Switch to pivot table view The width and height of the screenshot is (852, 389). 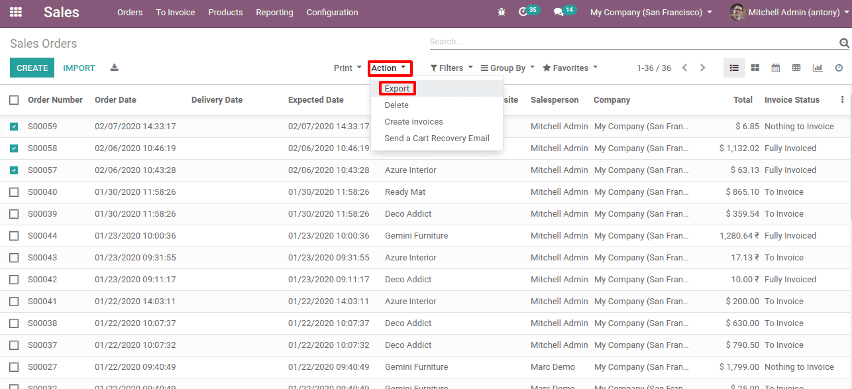pos(796,68)
